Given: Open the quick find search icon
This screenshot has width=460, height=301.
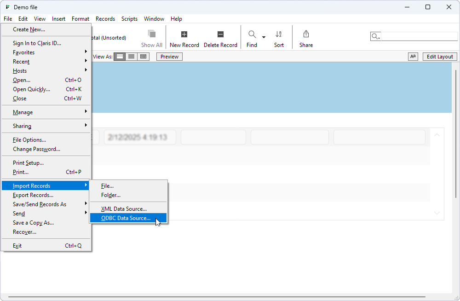Looking at the screenshot, I should tap(375, 36).
